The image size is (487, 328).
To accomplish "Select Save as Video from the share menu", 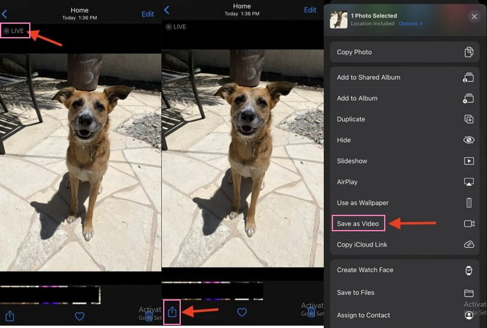I will click(358, 224).
